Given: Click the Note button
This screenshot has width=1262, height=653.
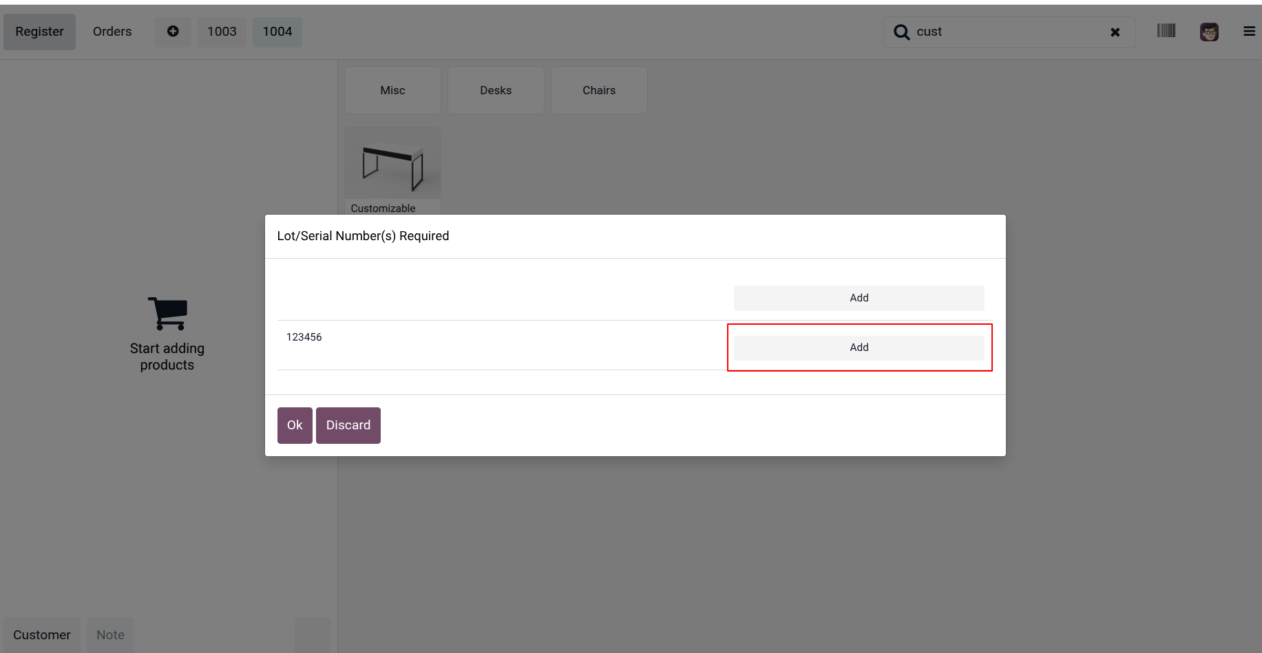Looking at the screenshot, I should pos(110,635).
